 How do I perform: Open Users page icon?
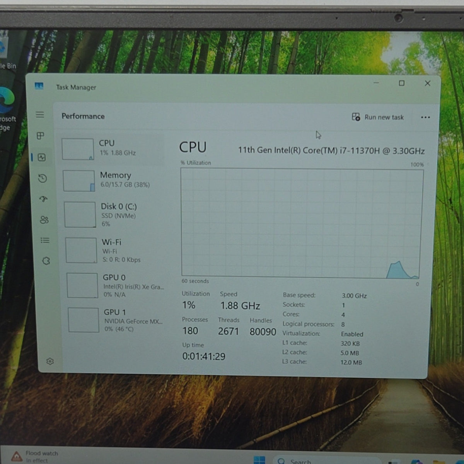pos(44,220)
